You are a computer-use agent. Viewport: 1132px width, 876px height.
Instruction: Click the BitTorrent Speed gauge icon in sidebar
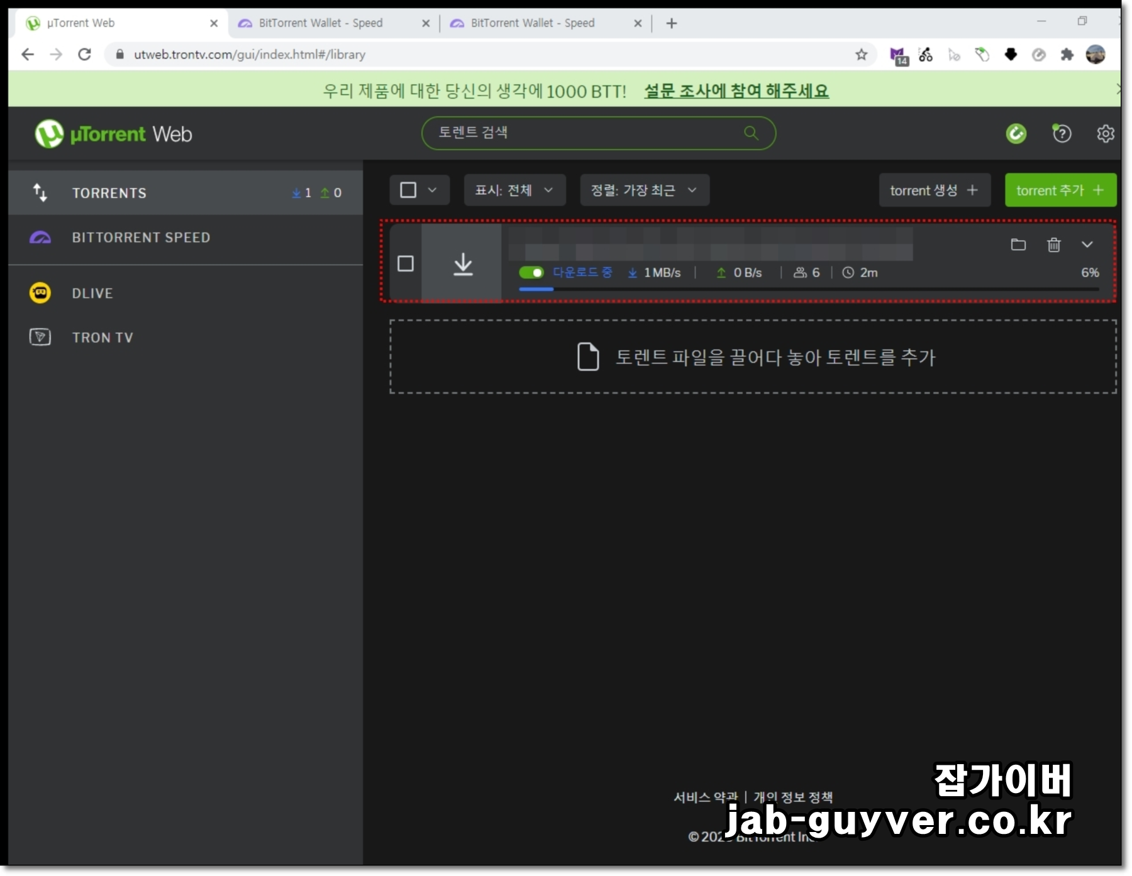[40, 238]
